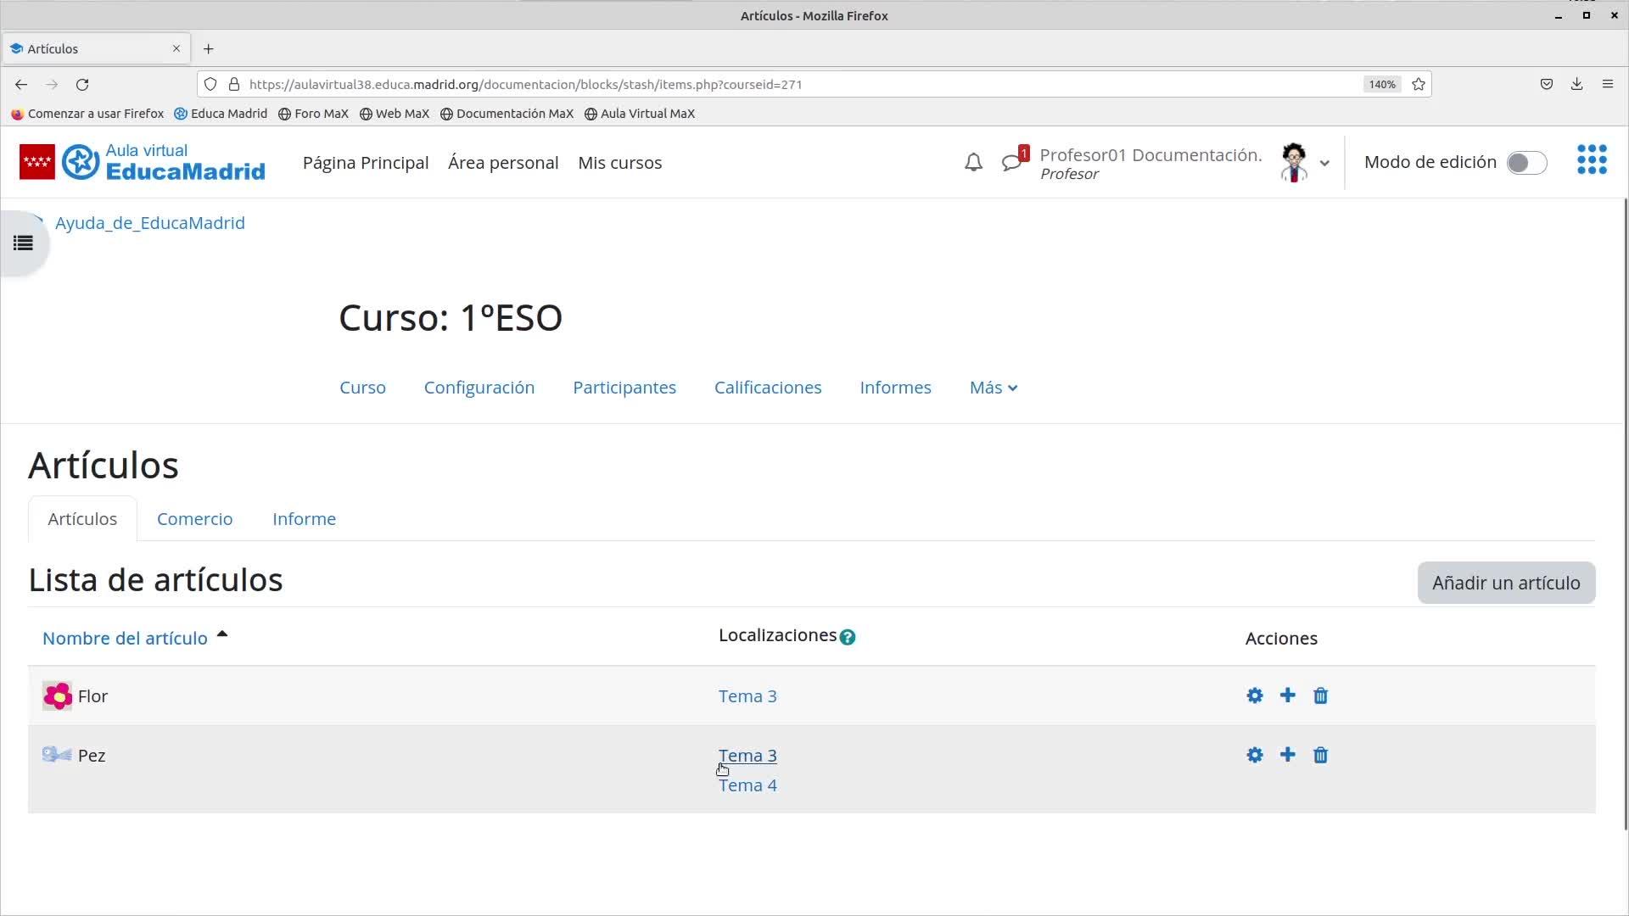Click plus icon in Pez row
The width and height of the screenshot is (1629, 916).
coord(1287,755)
